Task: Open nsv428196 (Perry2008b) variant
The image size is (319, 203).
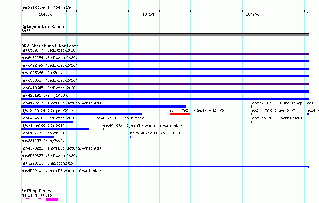Action: (x=165, y=99)
